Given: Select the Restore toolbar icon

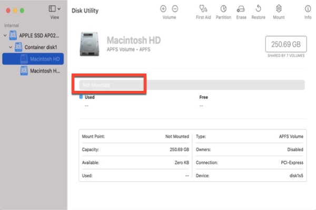Looking at the screenshot, I should (x=258, y=9).
